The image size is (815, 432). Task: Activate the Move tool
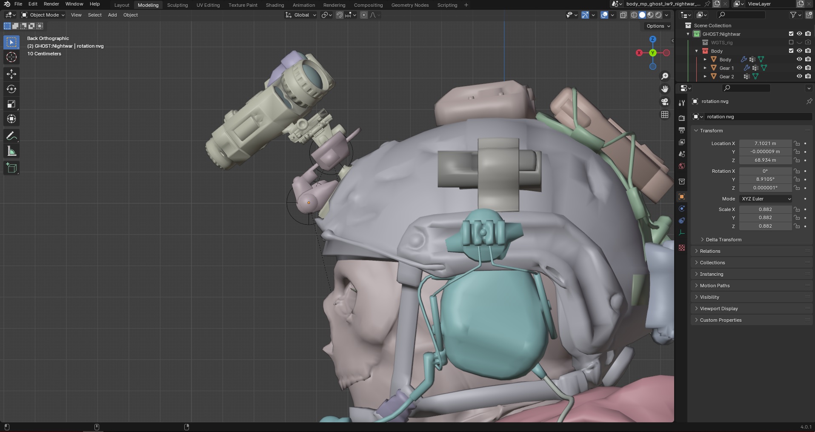pos(11,74)
